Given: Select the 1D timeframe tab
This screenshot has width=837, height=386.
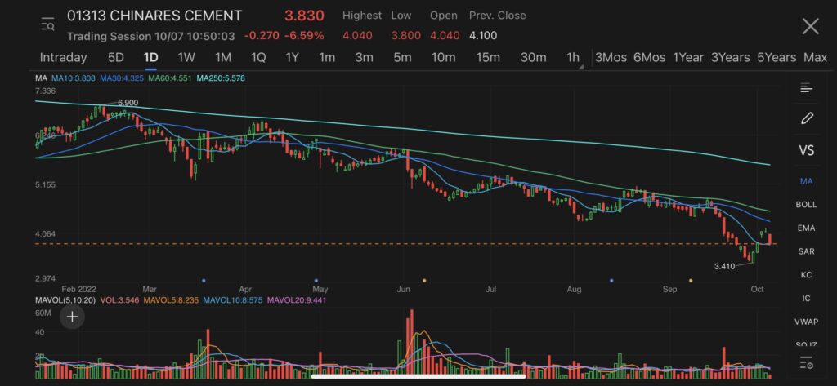Looking at the screenshot, I should [x=150, y=58].
